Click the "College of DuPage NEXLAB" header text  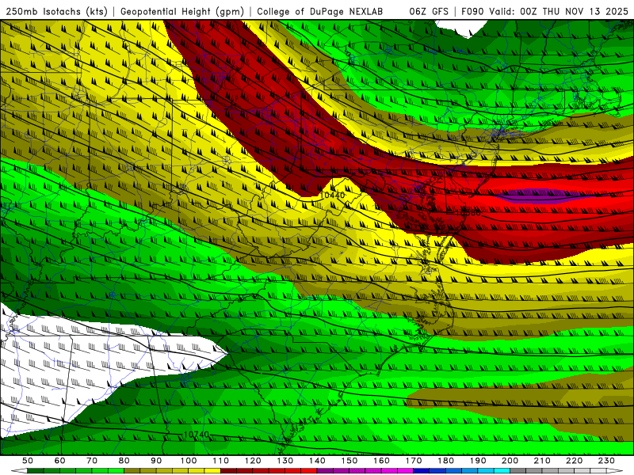[320, 11]
